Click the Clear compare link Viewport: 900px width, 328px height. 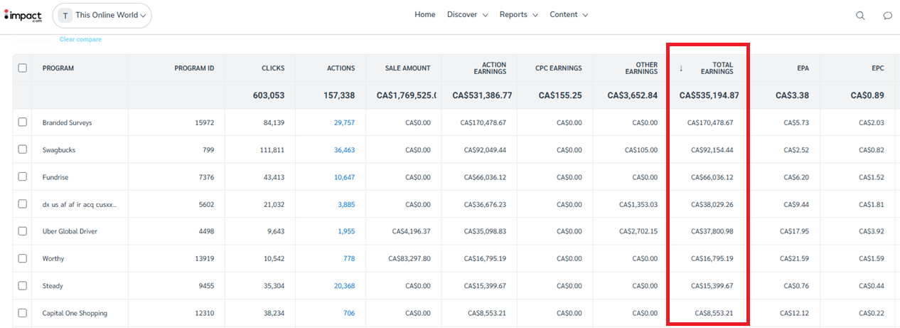(x=80, y=40)
